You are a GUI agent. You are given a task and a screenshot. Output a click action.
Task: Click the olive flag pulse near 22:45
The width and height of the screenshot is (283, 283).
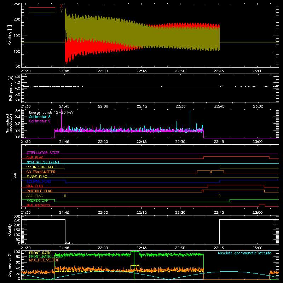point(220,196)
